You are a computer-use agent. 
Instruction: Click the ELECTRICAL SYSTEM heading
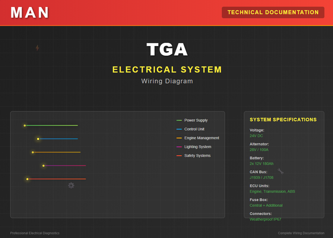(x=167, y=69)
